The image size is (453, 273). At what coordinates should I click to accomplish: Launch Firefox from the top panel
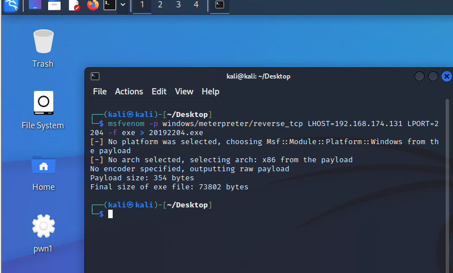(93, 5)
